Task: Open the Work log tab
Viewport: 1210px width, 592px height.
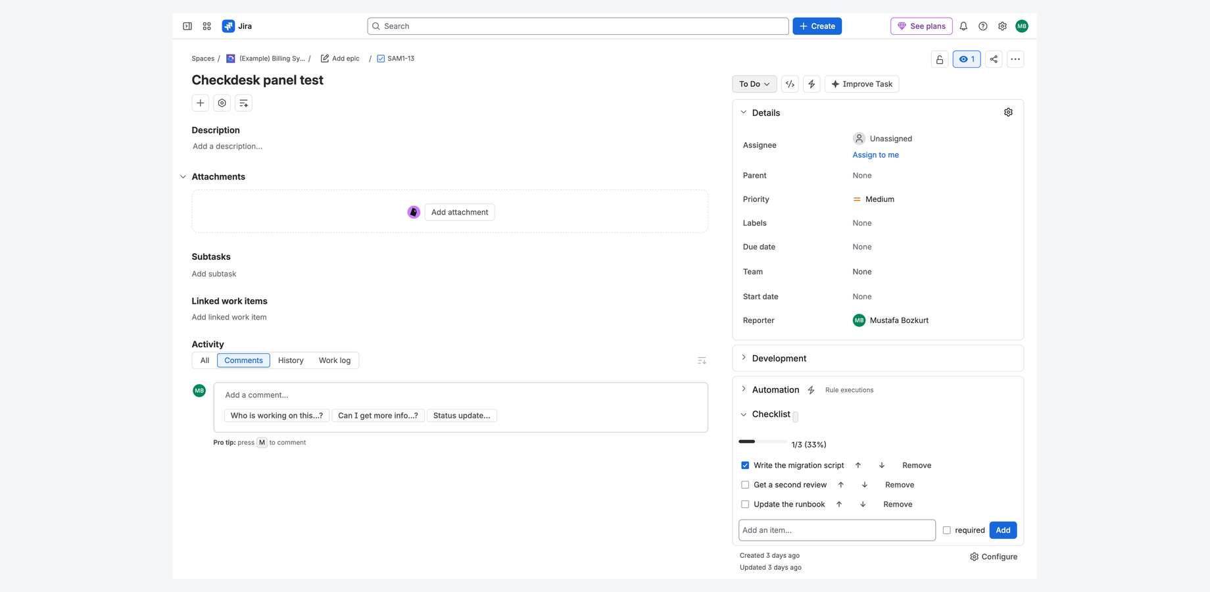Action: [335, 360]
